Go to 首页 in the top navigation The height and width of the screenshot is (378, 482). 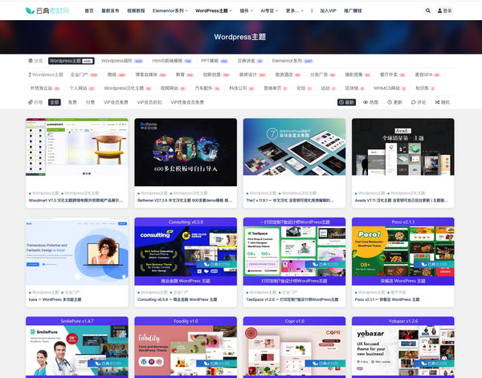(x=89, y=10)
